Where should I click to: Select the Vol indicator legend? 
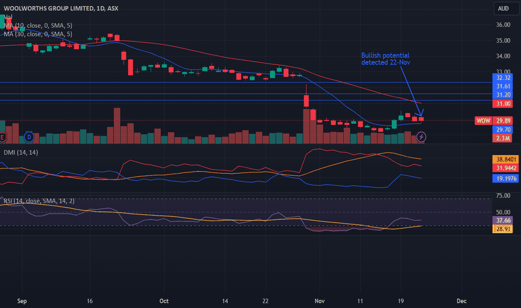coord(8,17)
